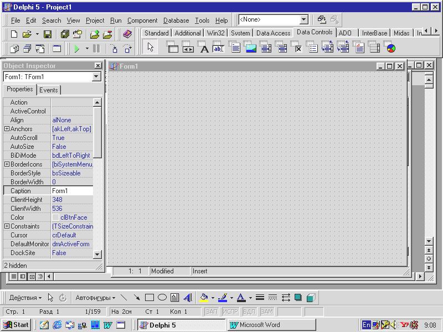
Task: Click the Open Project icon
Action: [78, 34]
